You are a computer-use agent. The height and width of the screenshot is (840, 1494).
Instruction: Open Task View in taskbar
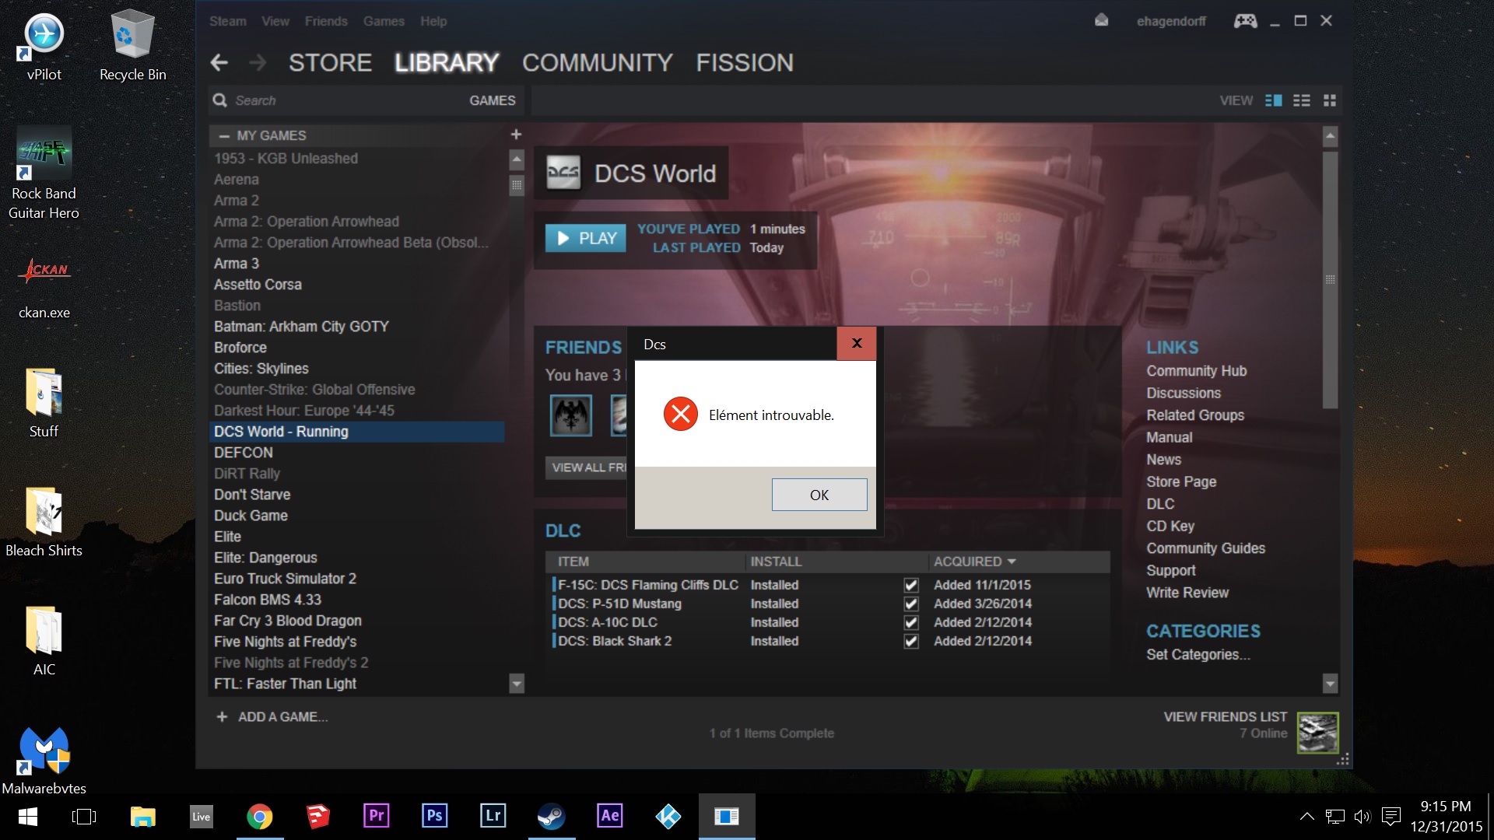pyautogui.click(x=84, y=817)
